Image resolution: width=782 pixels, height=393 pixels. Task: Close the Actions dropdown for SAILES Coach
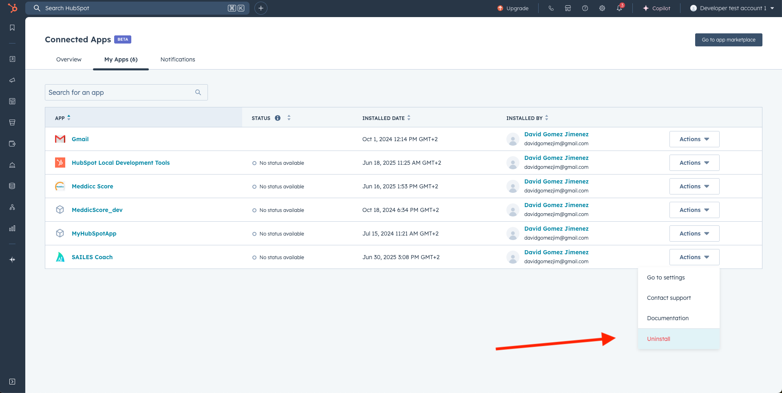694,257
